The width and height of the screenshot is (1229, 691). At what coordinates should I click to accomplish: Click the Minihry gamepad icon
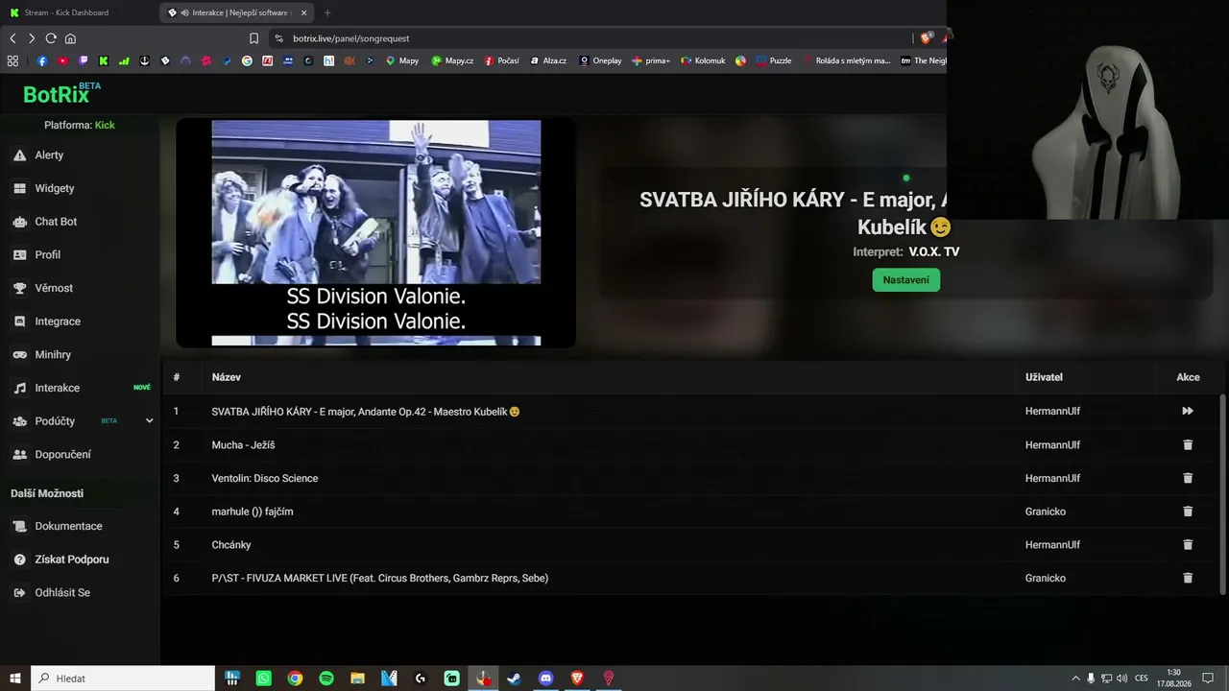click(x=19, y=355)
